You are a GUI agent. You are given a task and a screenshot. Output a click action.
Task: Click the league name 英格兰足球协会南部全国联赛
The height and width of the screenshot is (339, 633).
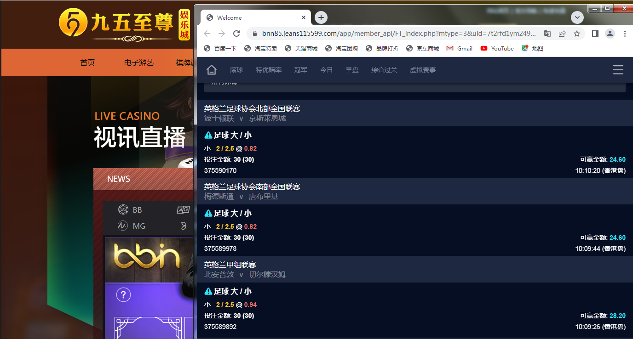(252, 187)
